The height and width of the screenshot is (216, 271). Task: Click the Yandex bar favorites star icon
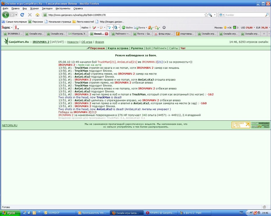click(x=156, y=28)
